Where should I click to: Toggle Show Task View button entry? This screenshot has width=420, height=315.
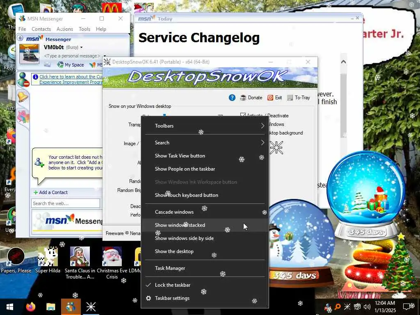tap(205, 155)
